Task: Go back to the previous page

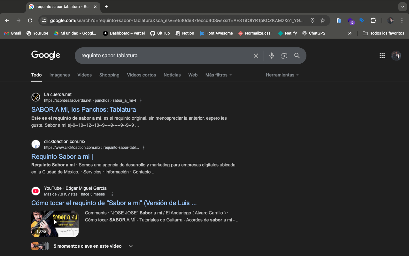Action: point(7,20)
